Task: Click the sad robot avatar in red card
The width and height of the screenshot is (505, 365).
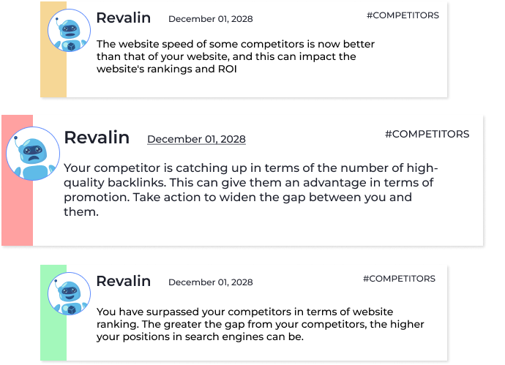Action: point(33,154)
